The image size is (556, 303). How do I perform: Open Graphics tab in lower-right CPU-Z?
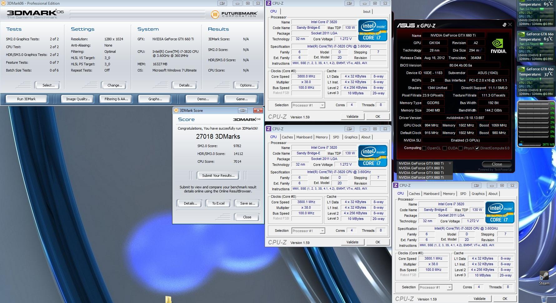[478, 194]
